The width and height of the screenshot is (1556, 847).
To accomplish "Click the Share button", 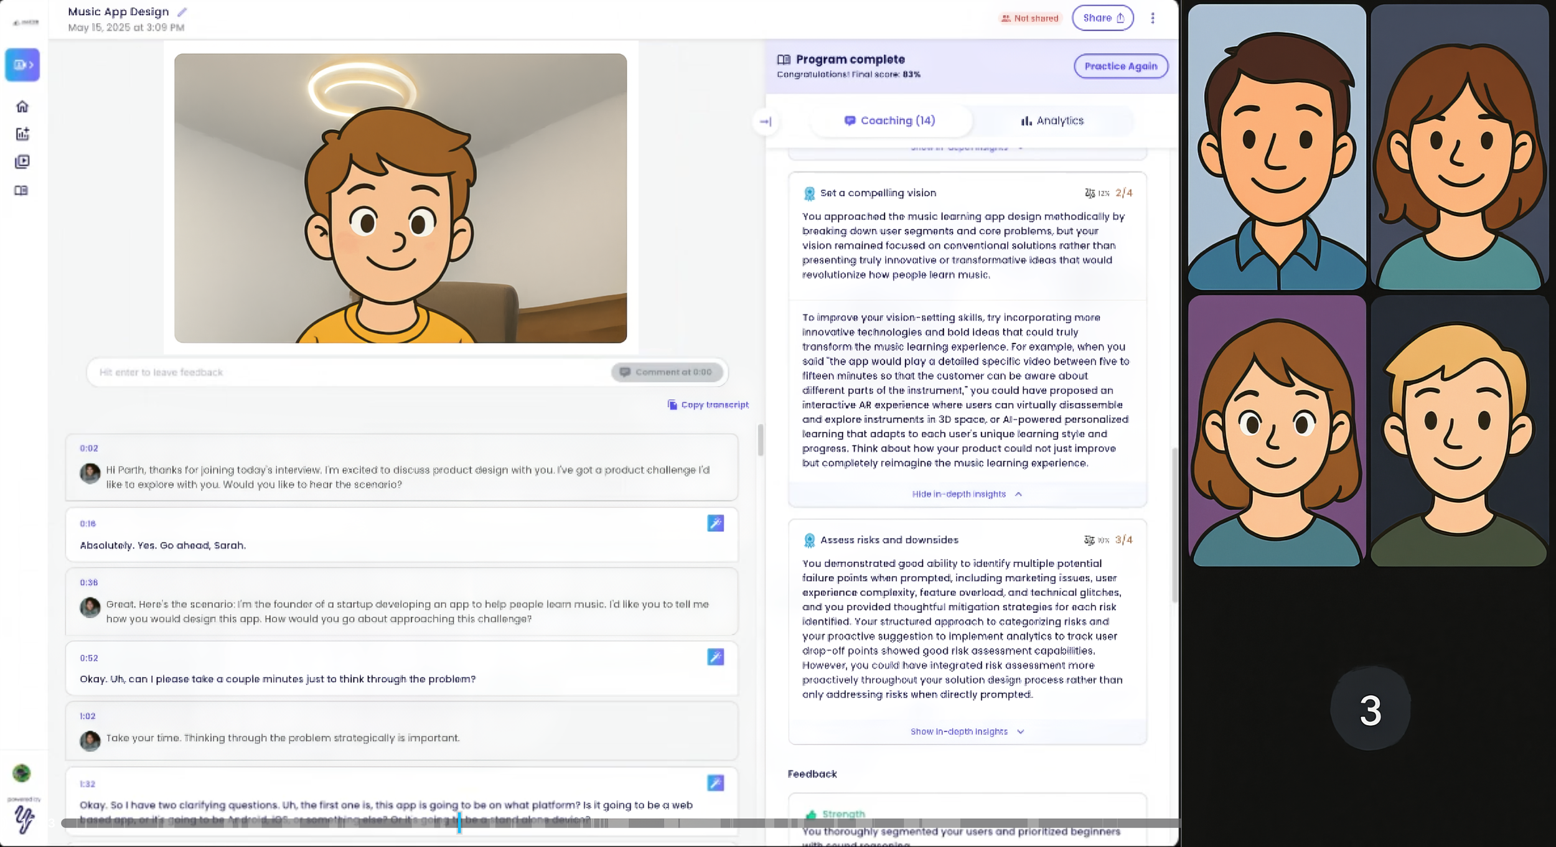I will click(x=1102, y=18).
